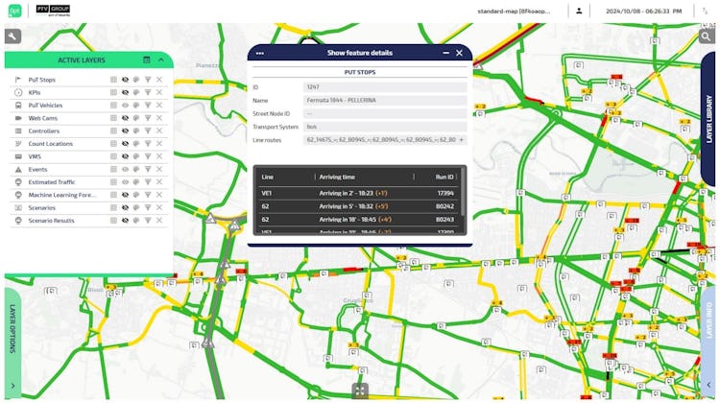Viewport: 720px width, 403px height.
Task: Open the three-dots menu in feature details
Action: pos(260,53)
